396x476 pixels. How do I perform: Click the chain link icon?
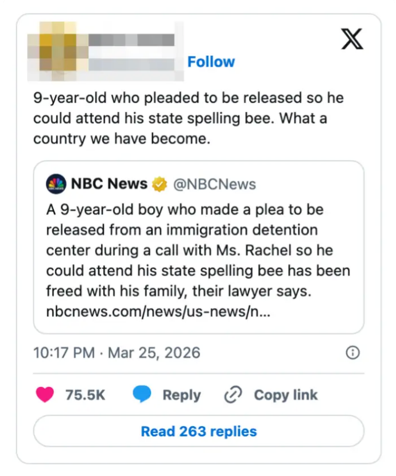[x=233, y=395]
